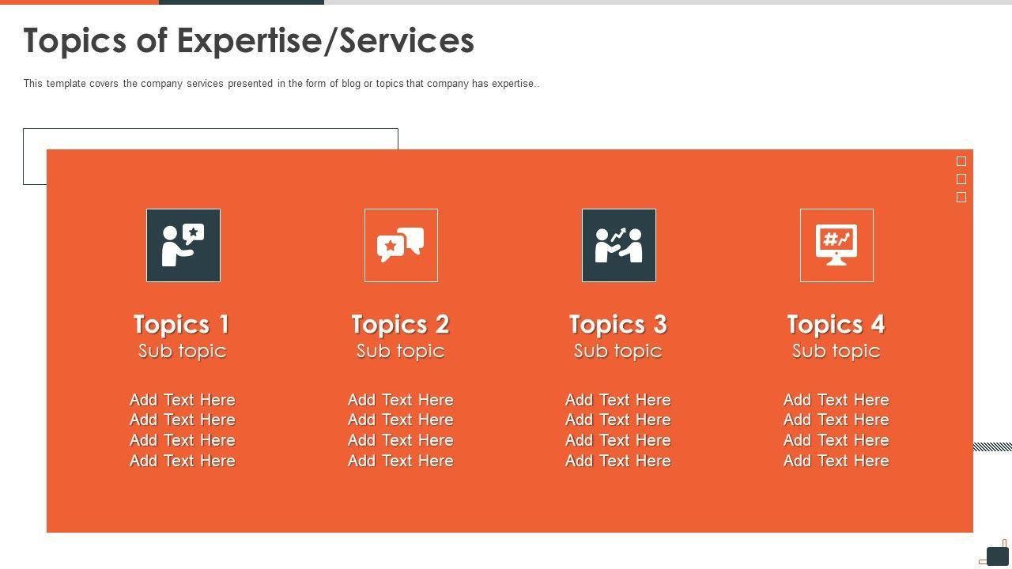Click the Topics 4 heading
The height and width of the screenshot is (569, 1012).
click(836, 324)
